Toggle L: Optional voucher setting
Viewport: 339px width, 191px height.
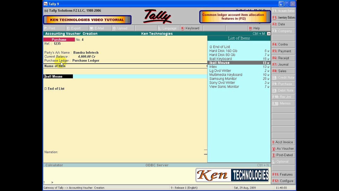pyautogui.click(x=283, y=162)
